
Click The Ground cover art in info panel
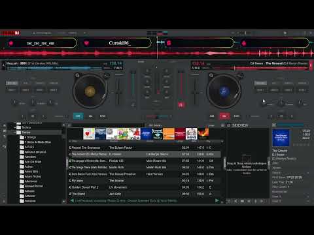(x=281, y=138)
